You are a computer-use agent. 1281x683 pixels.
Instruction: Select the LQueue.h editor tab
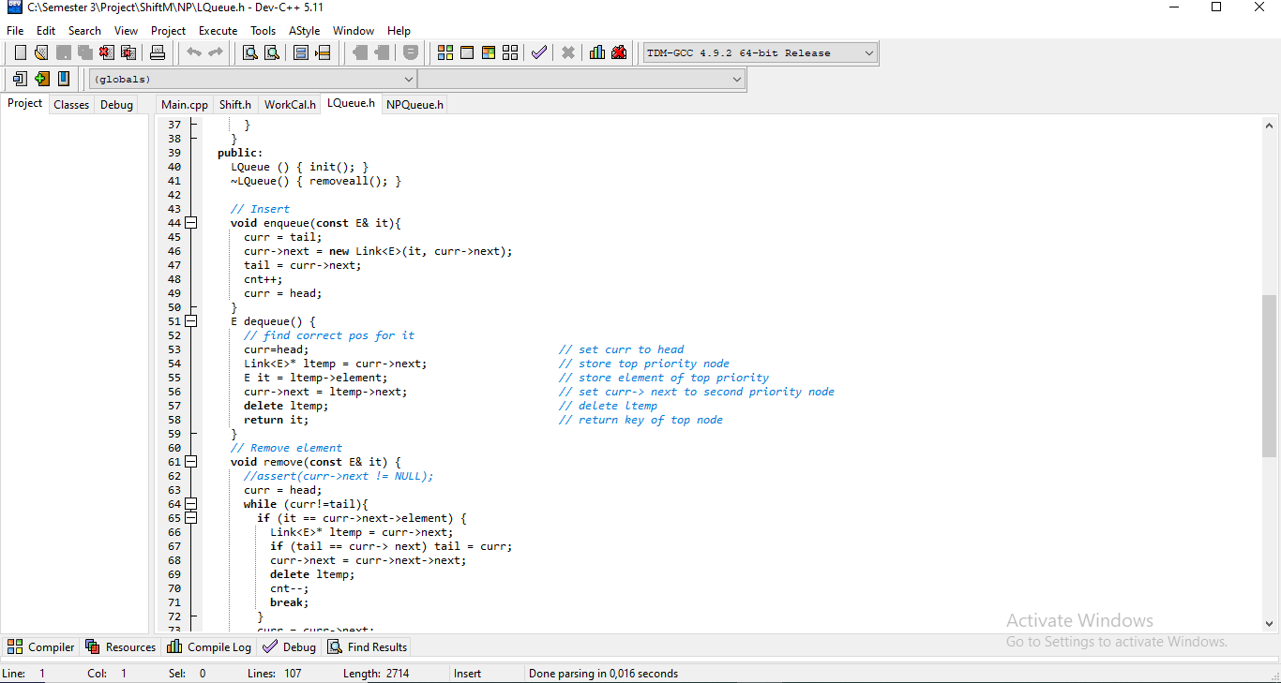pyautogui.click(x=351, y=103)
